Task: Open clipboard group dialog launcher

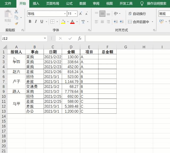Action: 23,30
